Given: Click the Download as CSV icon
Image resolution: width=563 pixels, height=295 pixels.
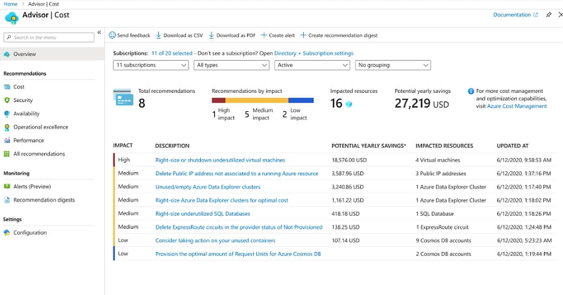Looking at the screenshot, I should click(158, 36).
